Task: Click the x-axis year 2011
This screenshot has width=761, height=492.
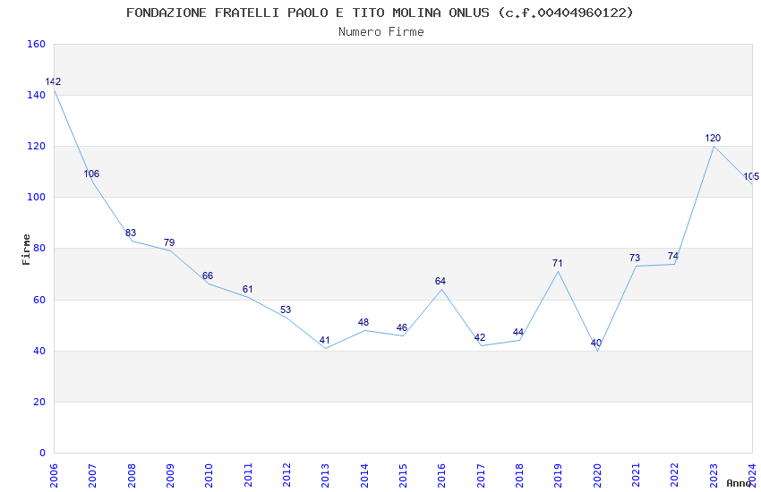Action: 248,475
